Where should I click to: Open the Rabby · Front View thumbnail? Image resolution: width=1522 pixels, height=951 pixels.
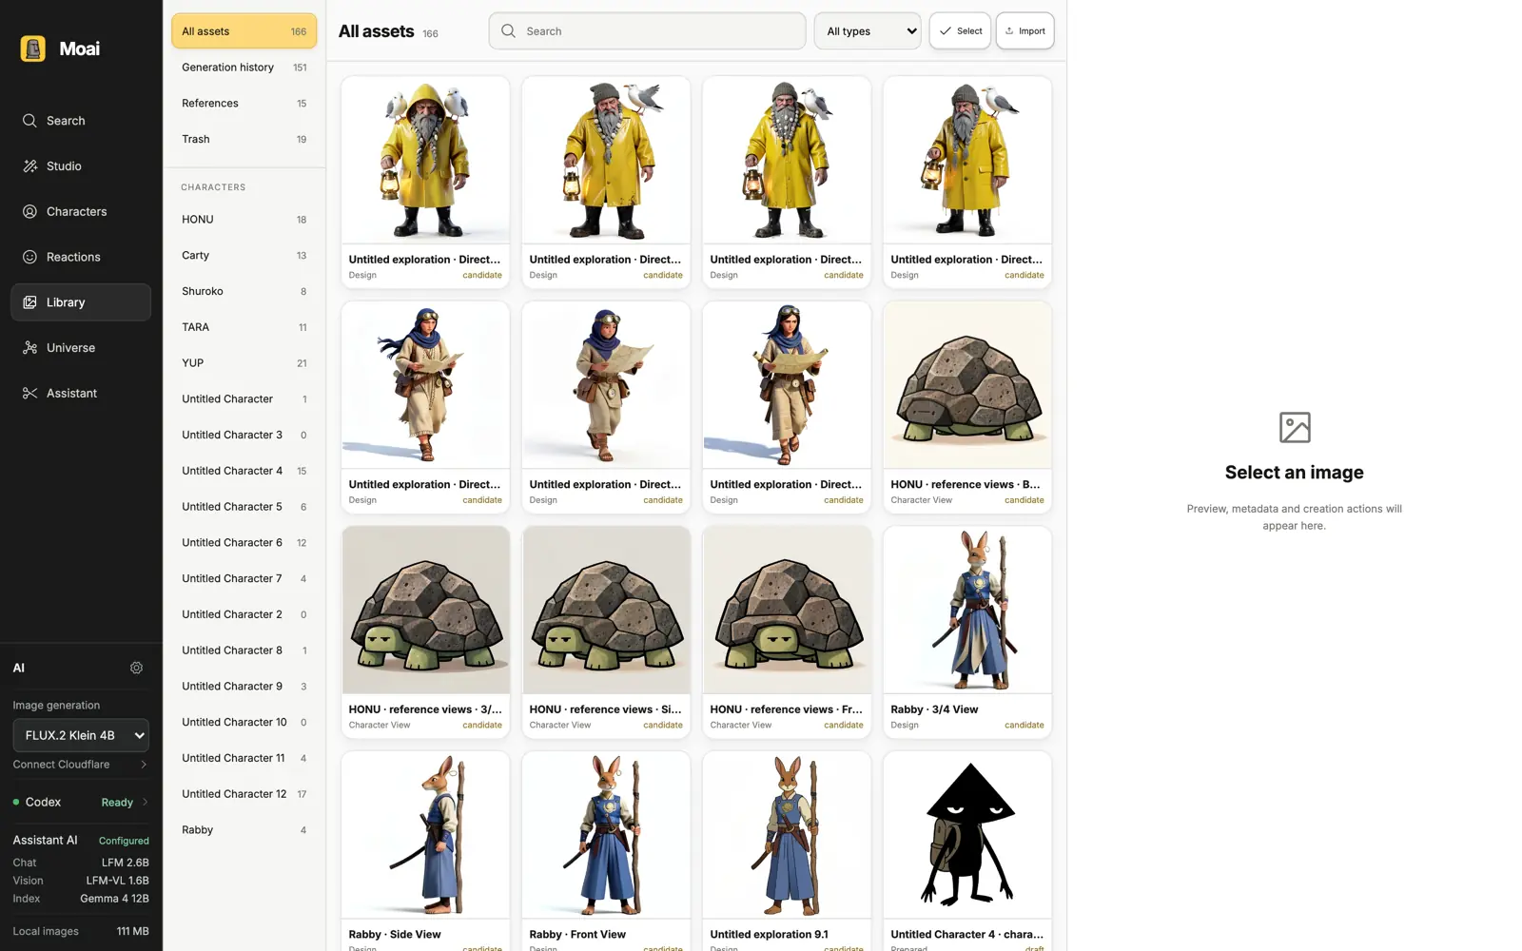tap(606, 835)
